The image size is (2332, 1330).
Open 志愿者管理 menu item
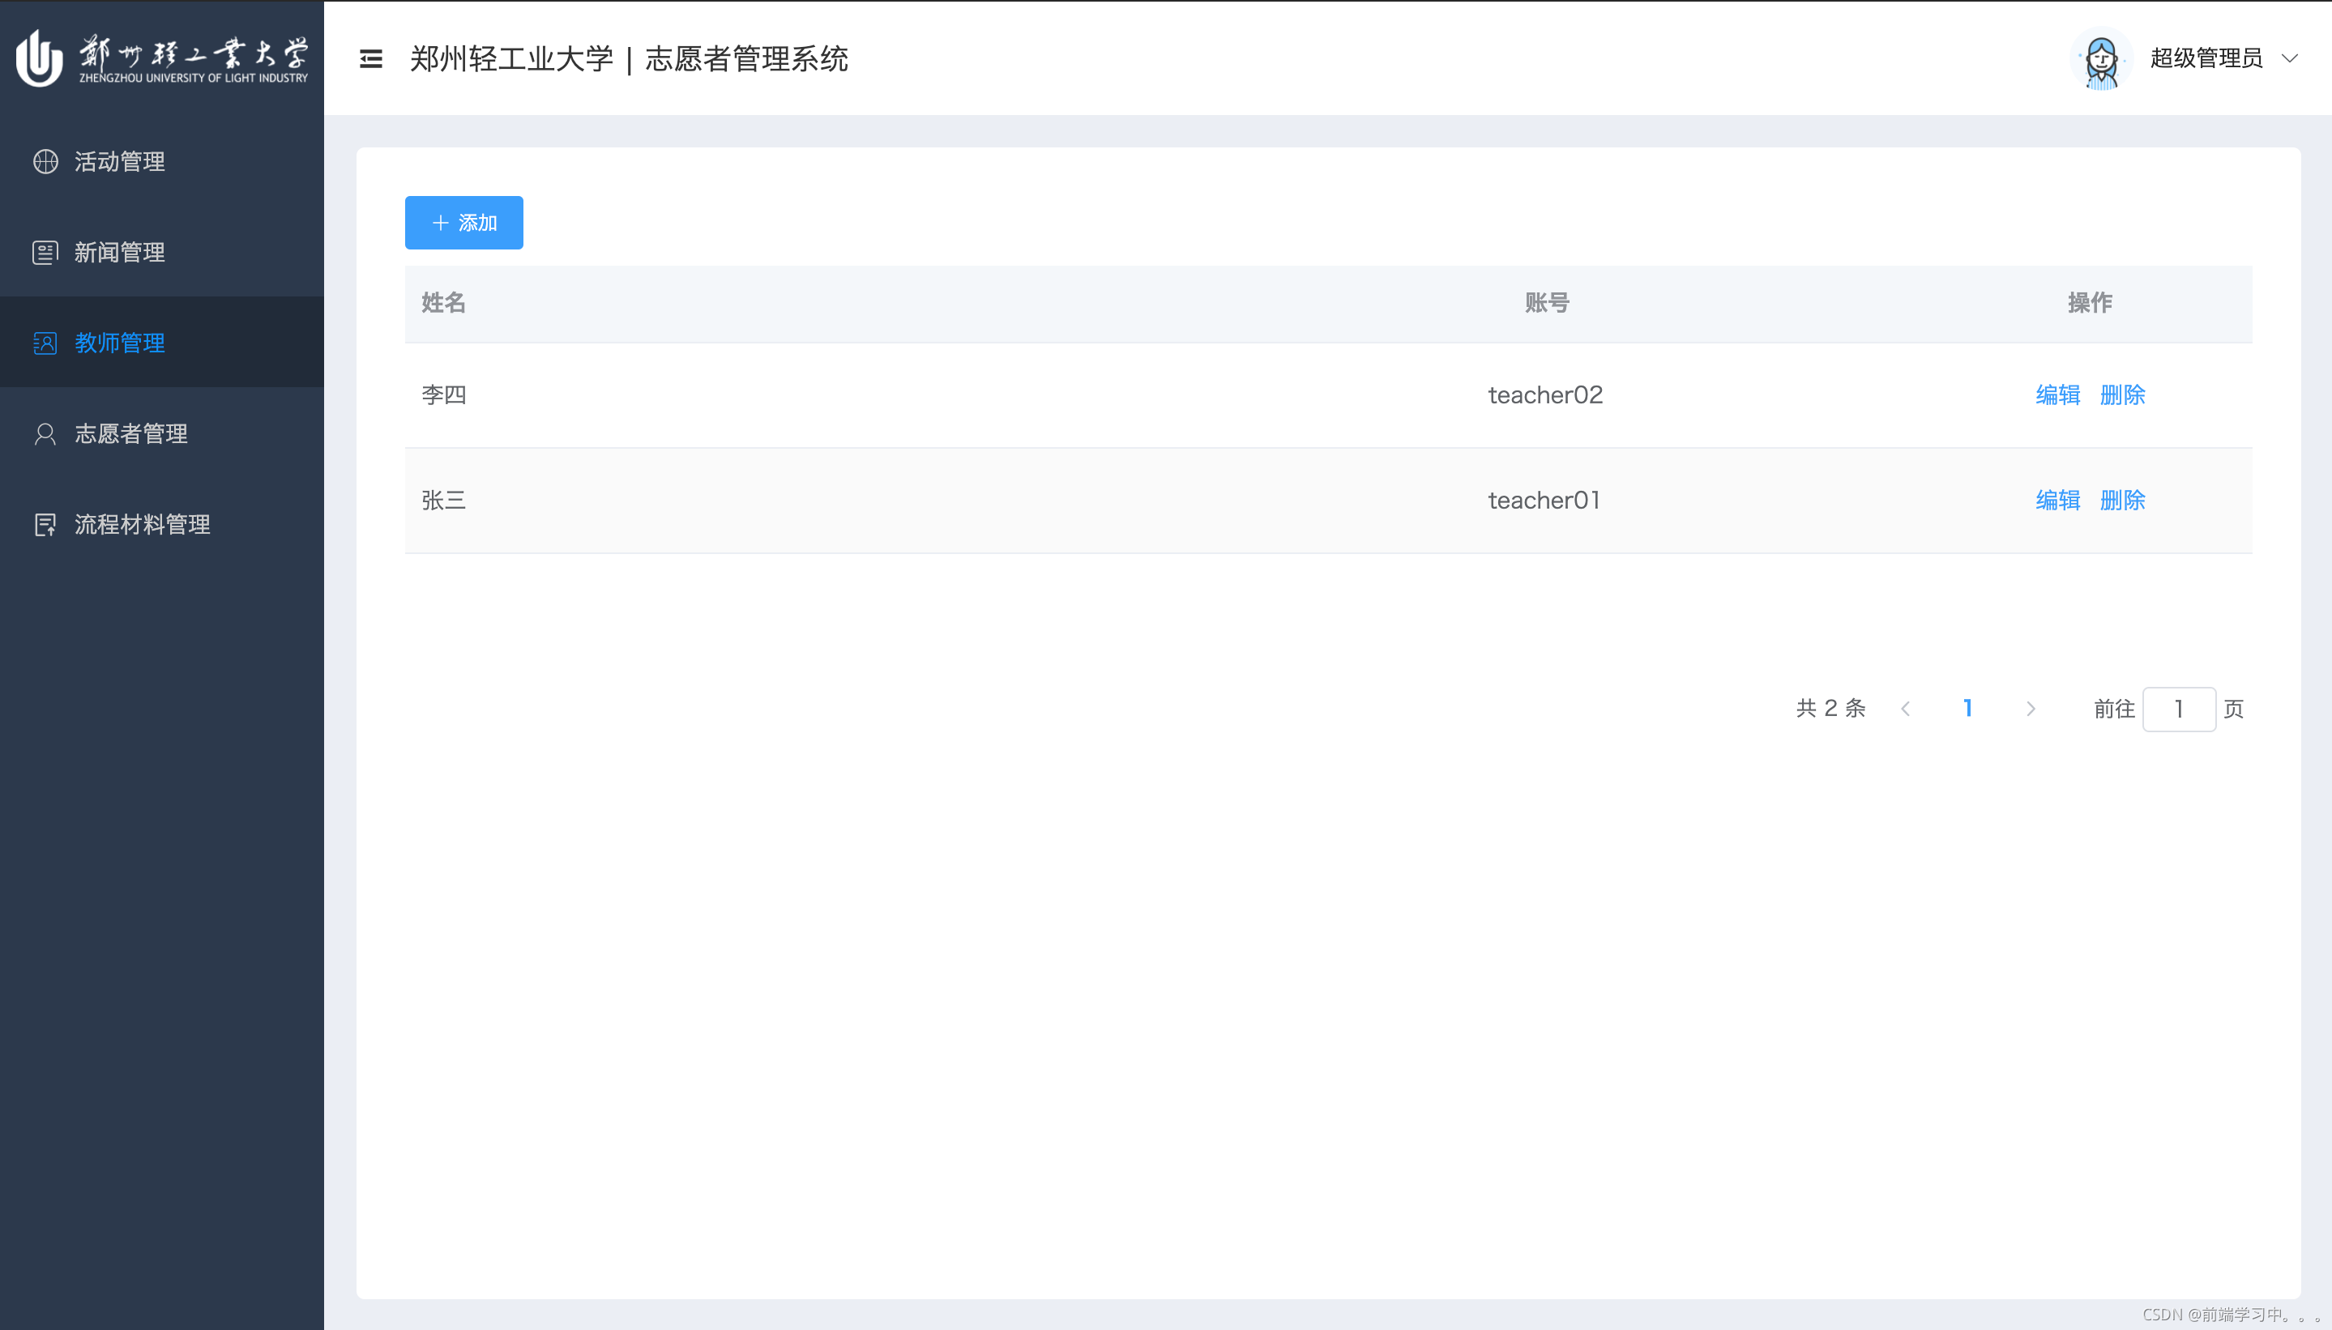[130, 434]
